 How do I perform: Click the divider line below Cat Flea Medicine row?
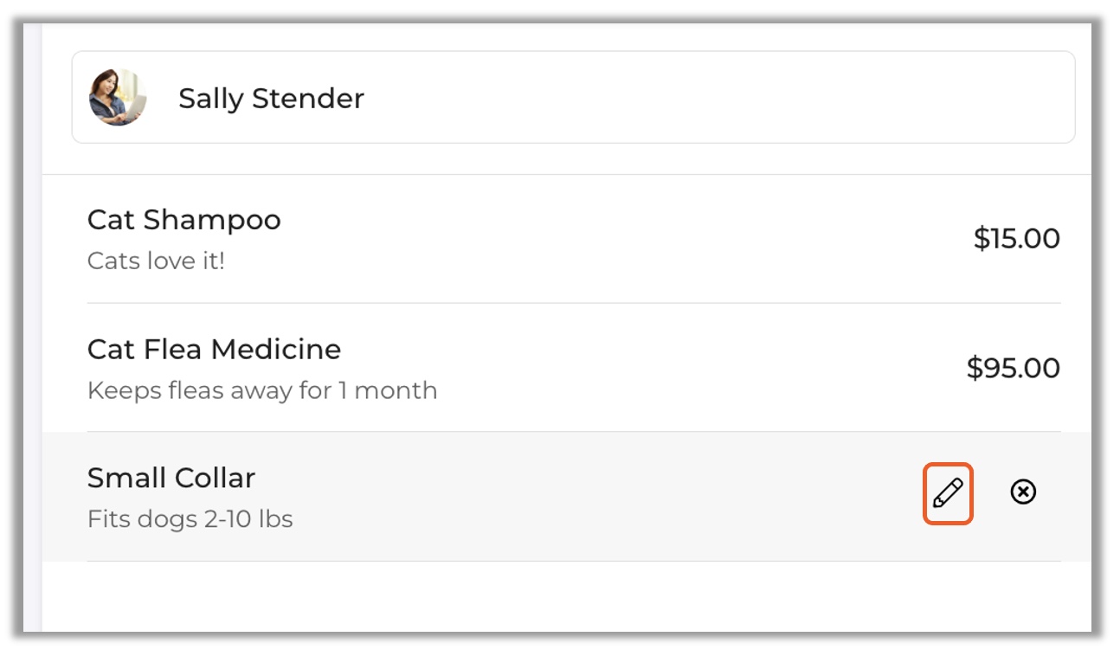pos(573,432)
